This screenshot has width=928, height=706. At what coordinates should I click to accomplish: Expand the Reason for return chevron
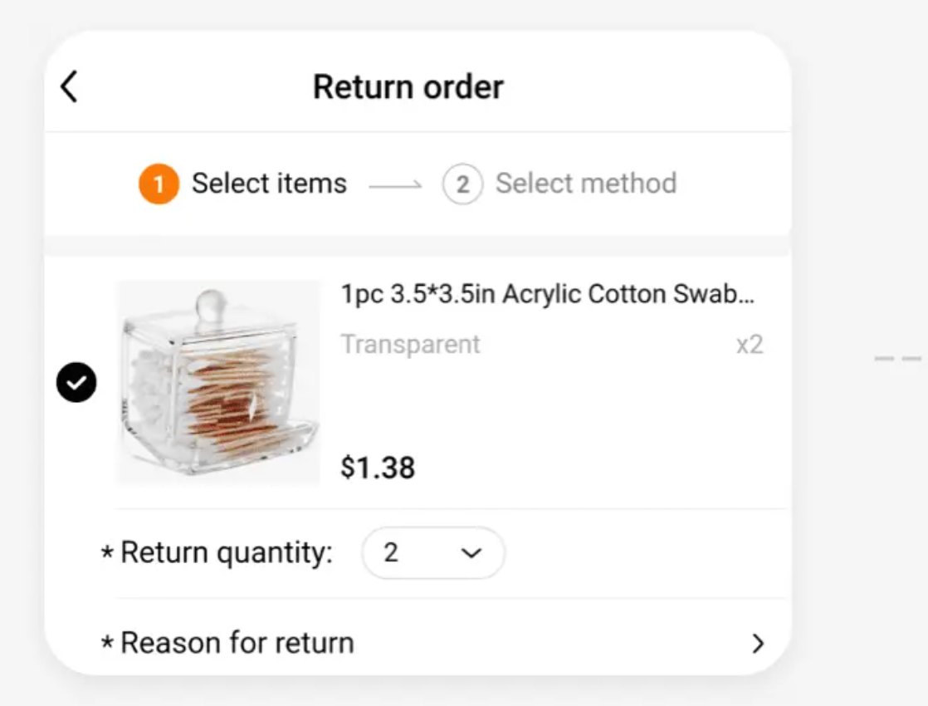pos(758,643)
